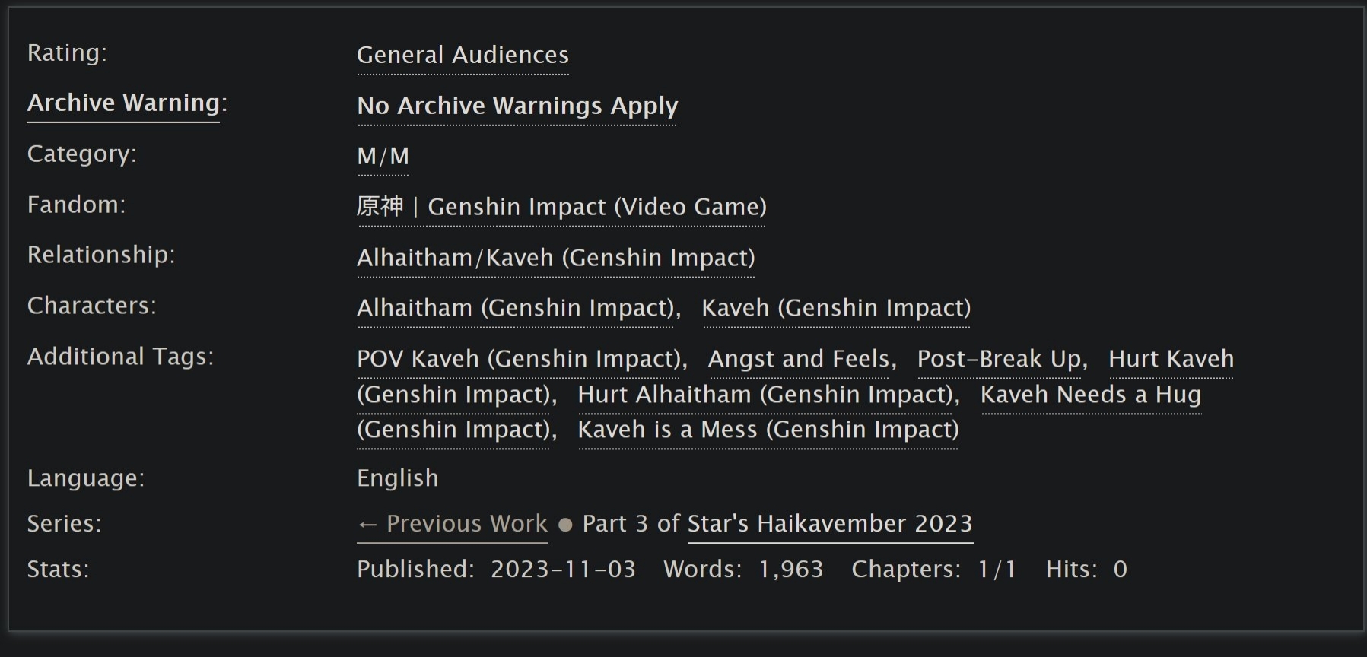
Task: Click the Alhaitham/Kaveh relationship tag
Action: point(555,258)
